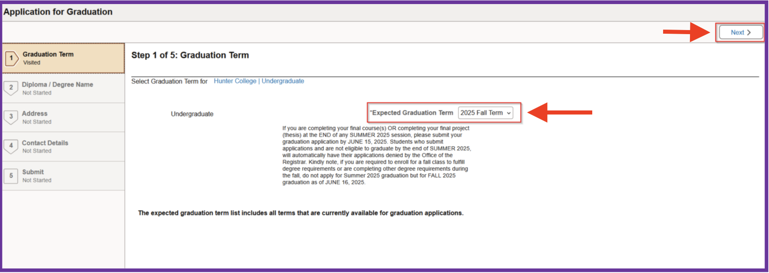The height and width of the screenshot is (273, 769).
Task: Click the dropdown arrow beside 2025 Fall Term
Action: pyautogui.click(x=509, y=113)
